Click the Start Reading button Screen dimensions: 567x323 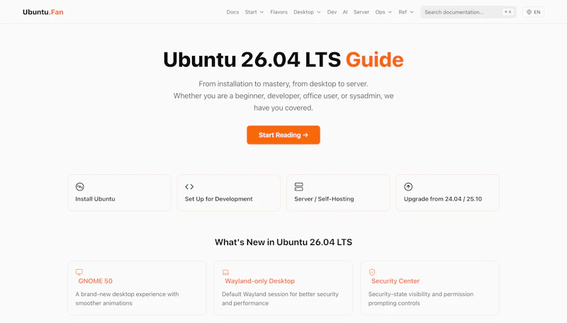pos(283,135)
